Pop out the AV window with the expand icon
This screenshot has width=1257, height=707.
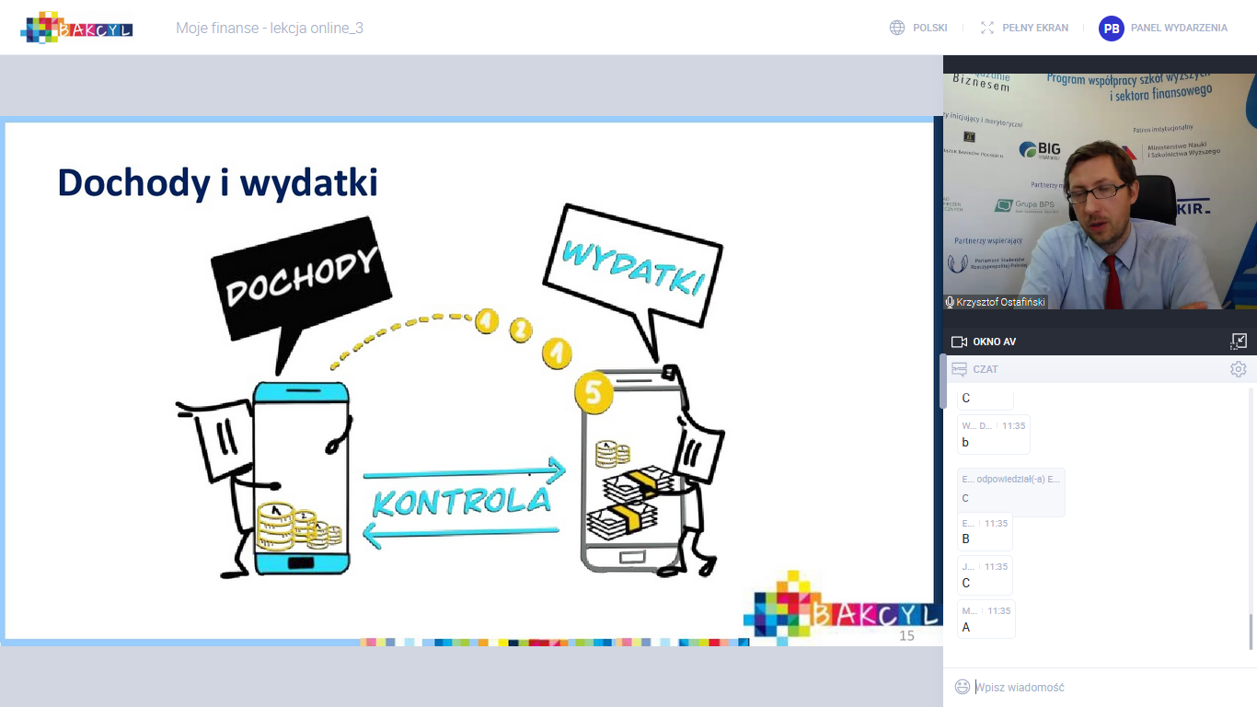pyautogui.click(x=1239, y=342)
